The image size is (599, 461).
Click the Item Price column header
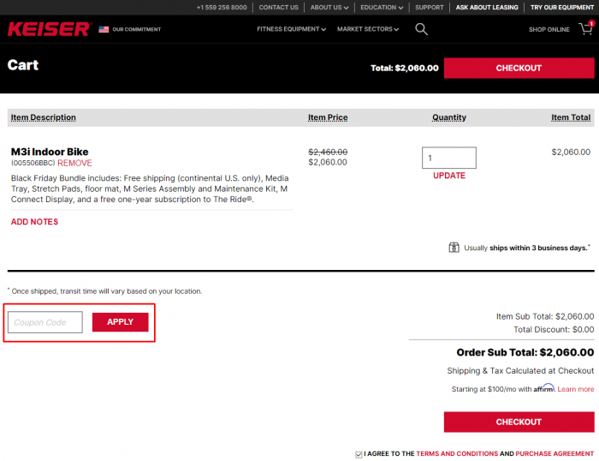click(328, 117)
